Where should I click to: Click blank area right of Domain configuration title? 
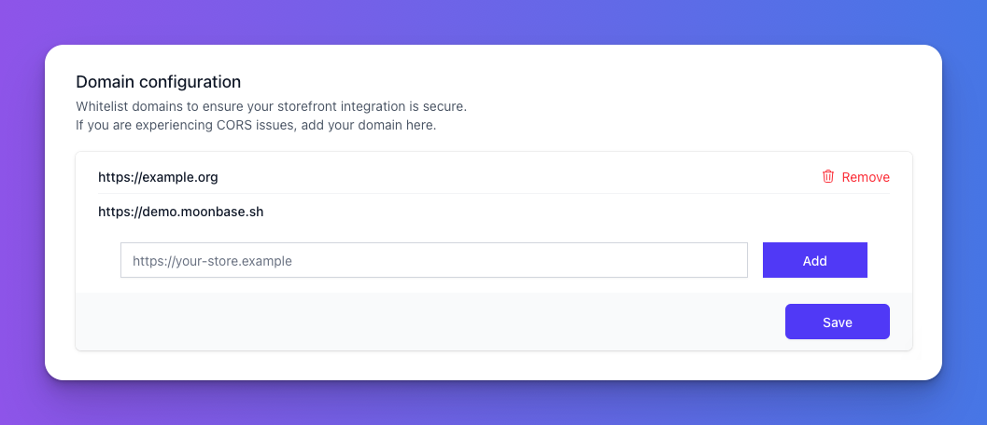tap(567, 82)
